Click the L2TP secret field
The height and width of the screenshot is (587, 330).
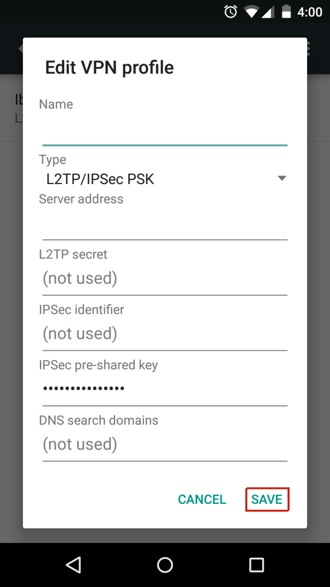pyautogui.click(x=164, y=279)
